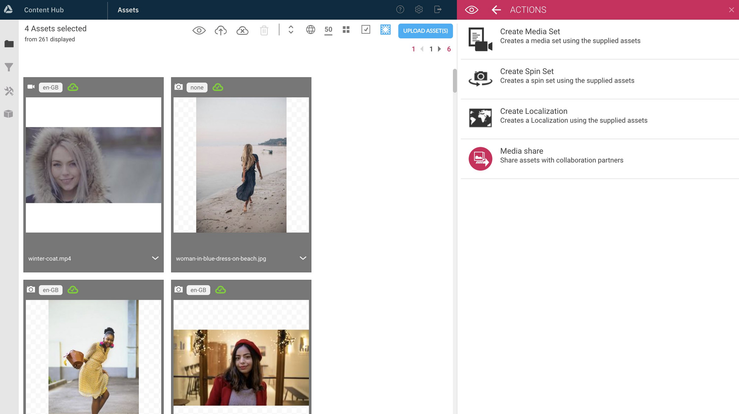Click green published cloud on winter-coat card
Image resolution: width=739 pixels, height=414 pixels.
click(x=73, y=87)
